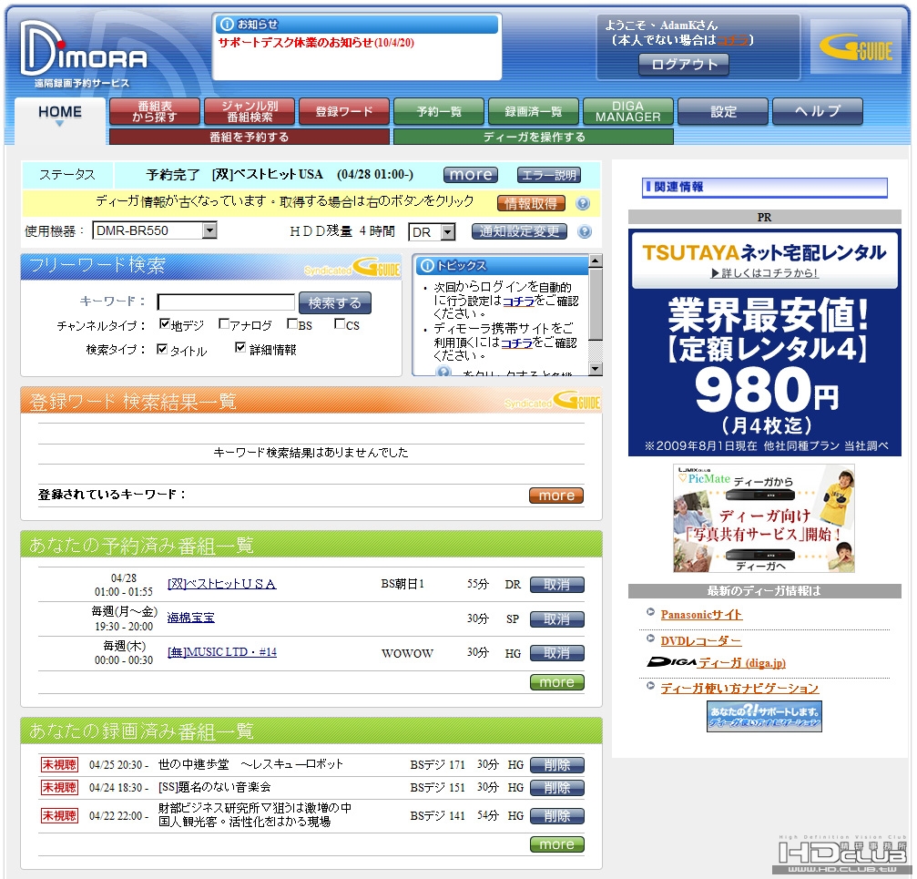Open the サポートデスク休業のお知らせ notice
The image size is (917, 879).
(x=316, y=43)
